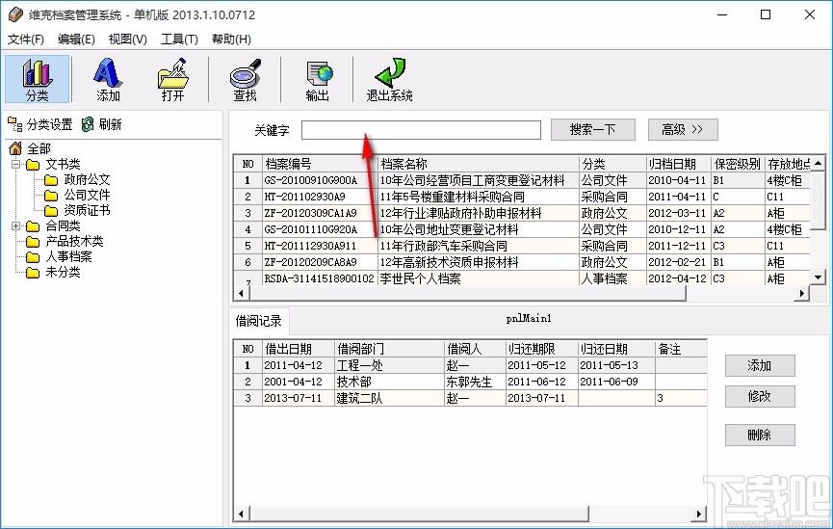Click the 搜索一下 button
This screenshot has height=529, width=833.
click(x=593, y=129)
